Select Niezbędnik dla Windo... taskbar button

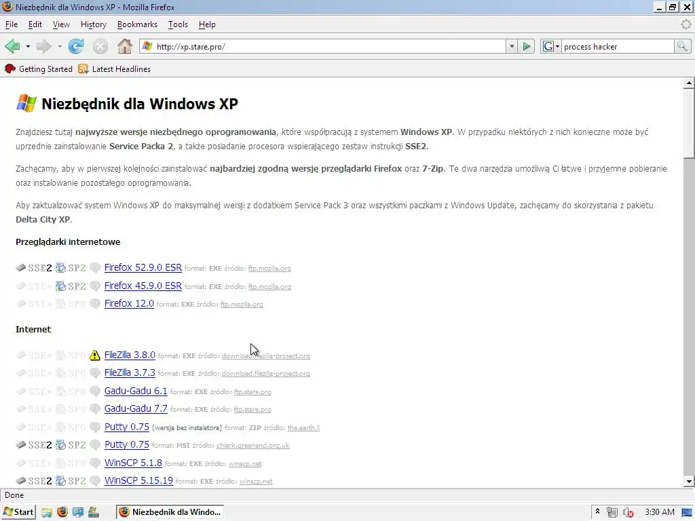click(x=170, y=512)
